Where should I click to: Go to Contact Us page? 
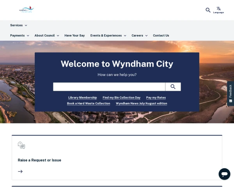tap(161, 35)
